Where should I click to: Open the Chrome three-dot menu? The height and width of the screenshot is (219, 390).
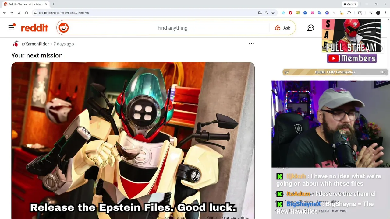tap(385, 13)
